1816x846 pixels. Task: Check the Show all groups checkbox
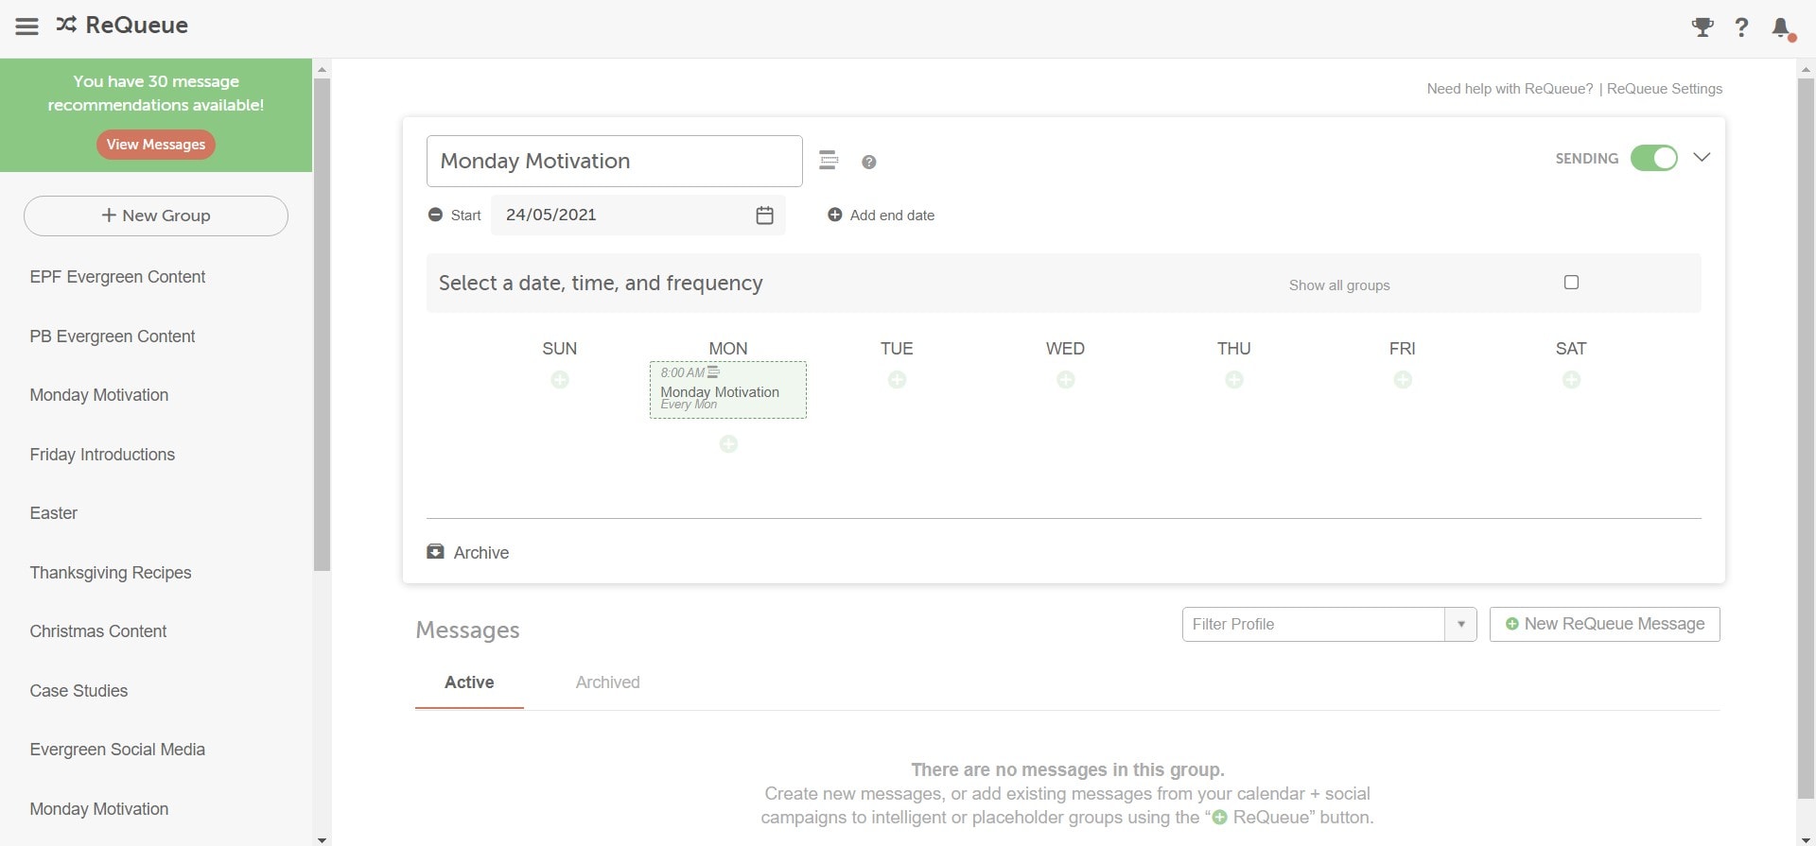pyautogui.click(x=1571, y=283)
